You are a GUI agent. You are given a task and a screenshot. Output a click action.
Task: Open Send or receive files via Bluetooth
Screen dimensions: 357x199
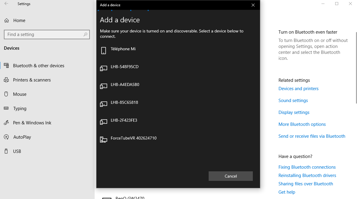click(x=312, y=136)
